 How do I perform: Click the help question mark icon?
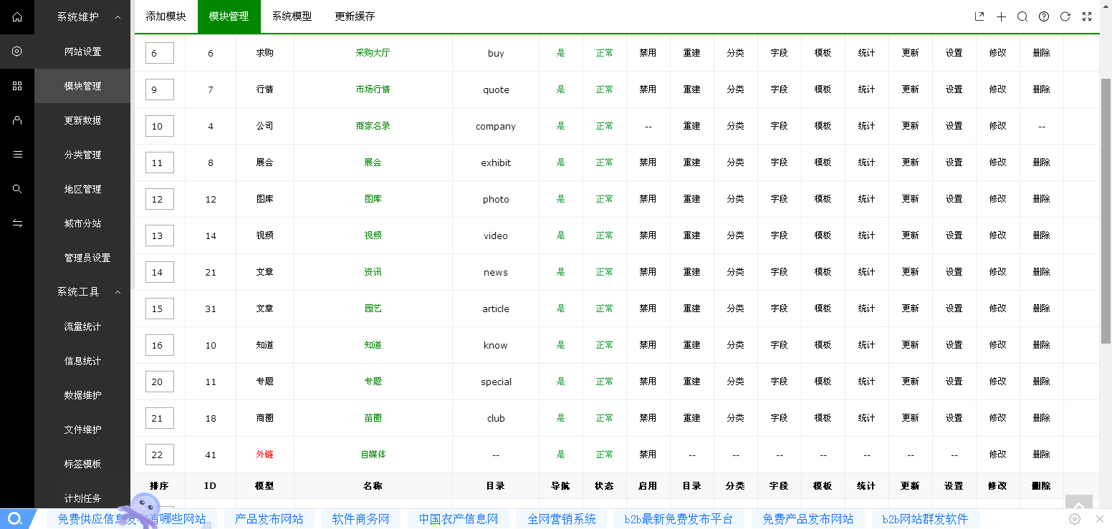(1044, 16)
